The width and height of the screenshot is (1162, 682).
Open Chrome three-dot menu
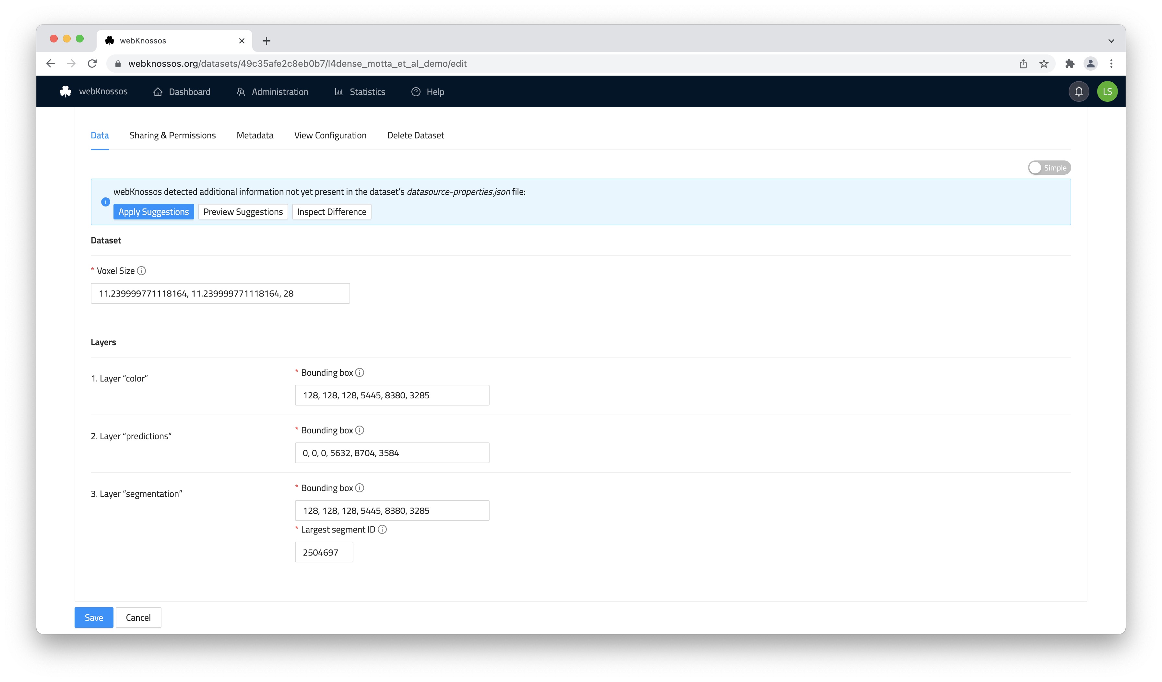[1111, 64]
